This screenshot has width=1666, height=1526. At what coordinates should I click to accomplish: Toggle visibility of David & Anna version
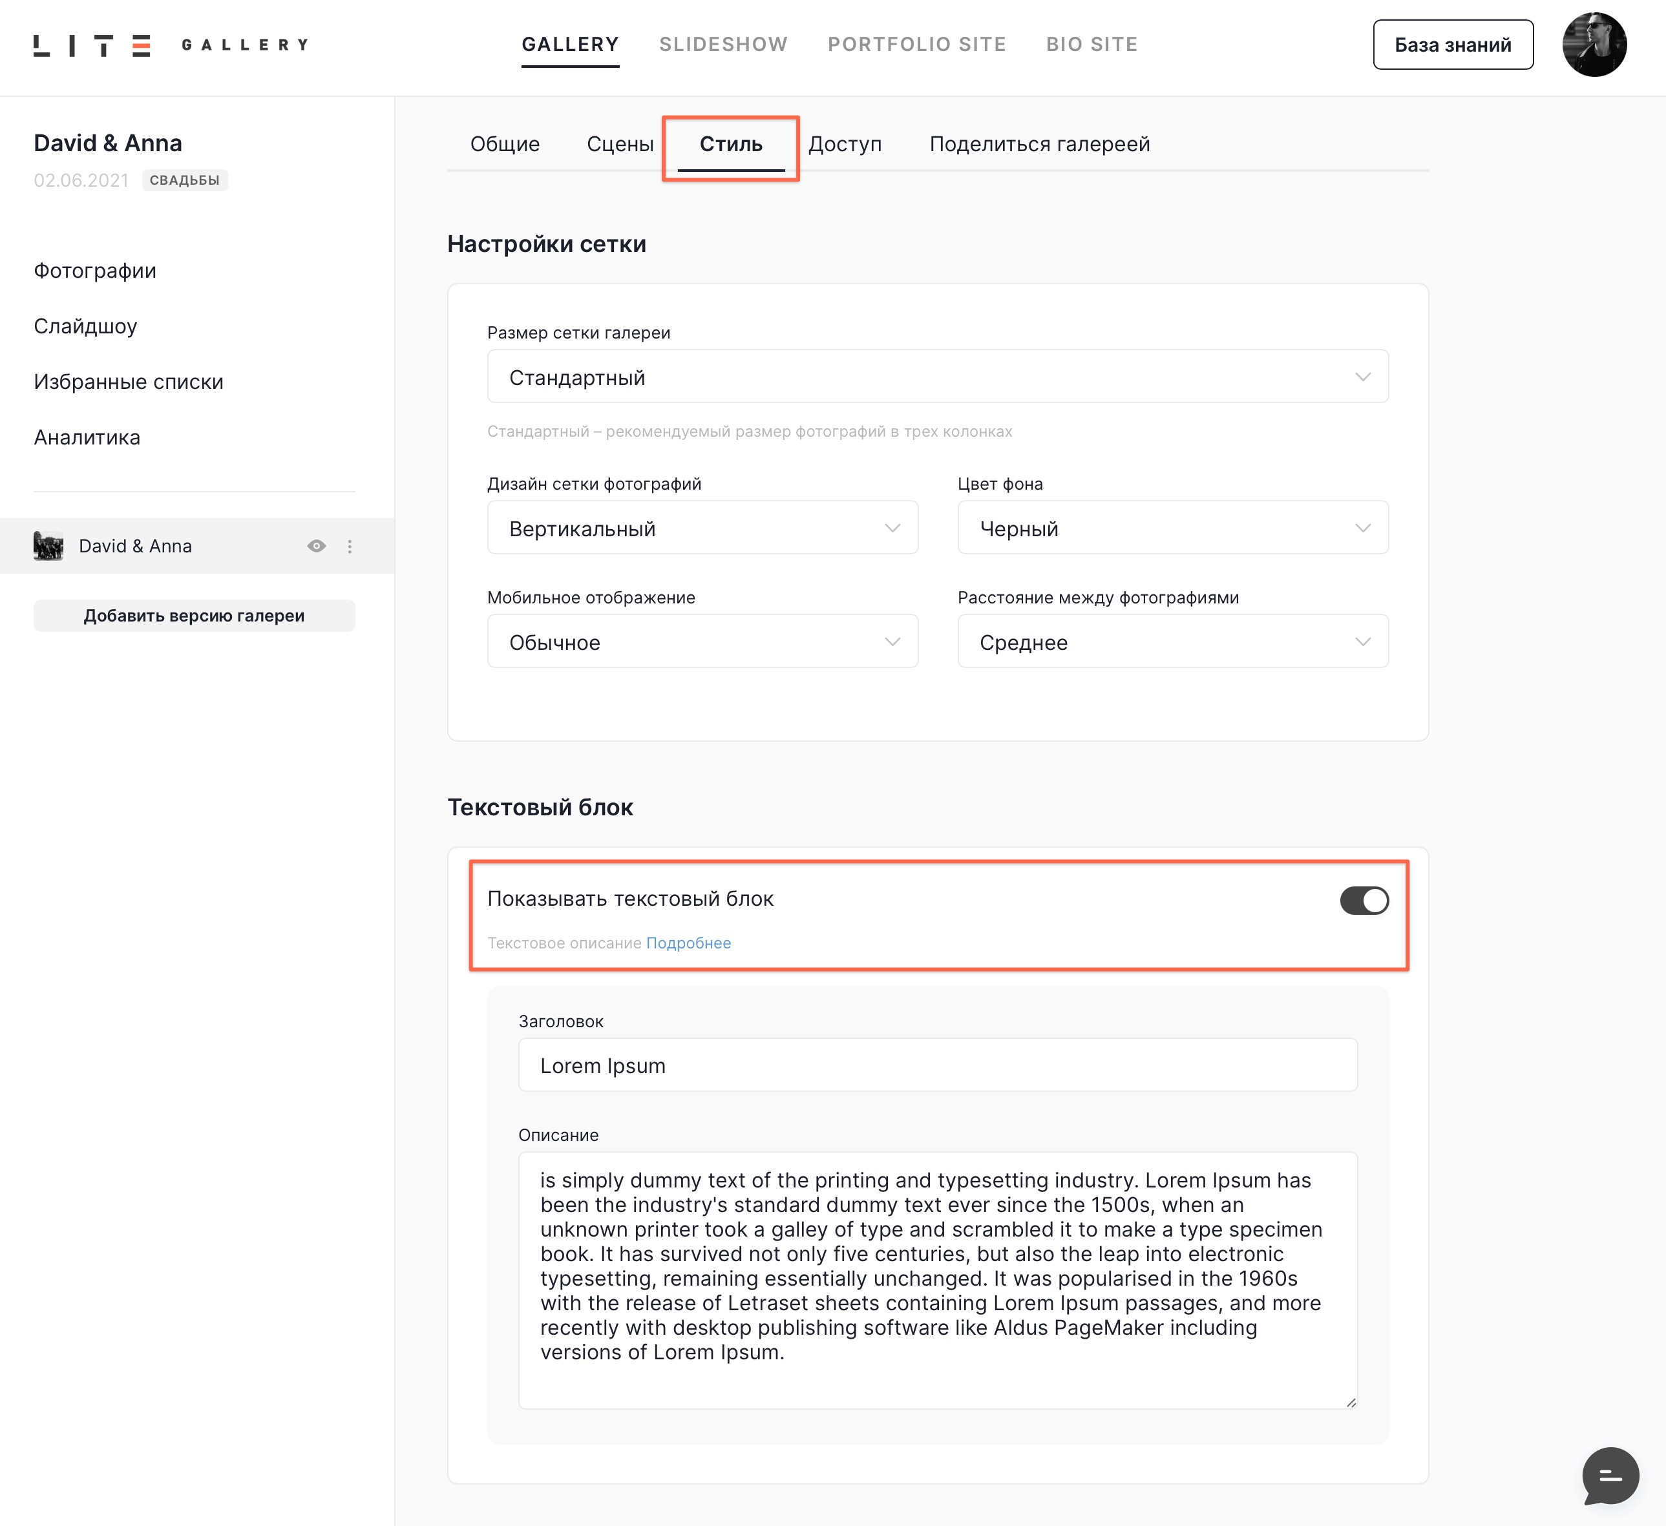pos(315,546)
